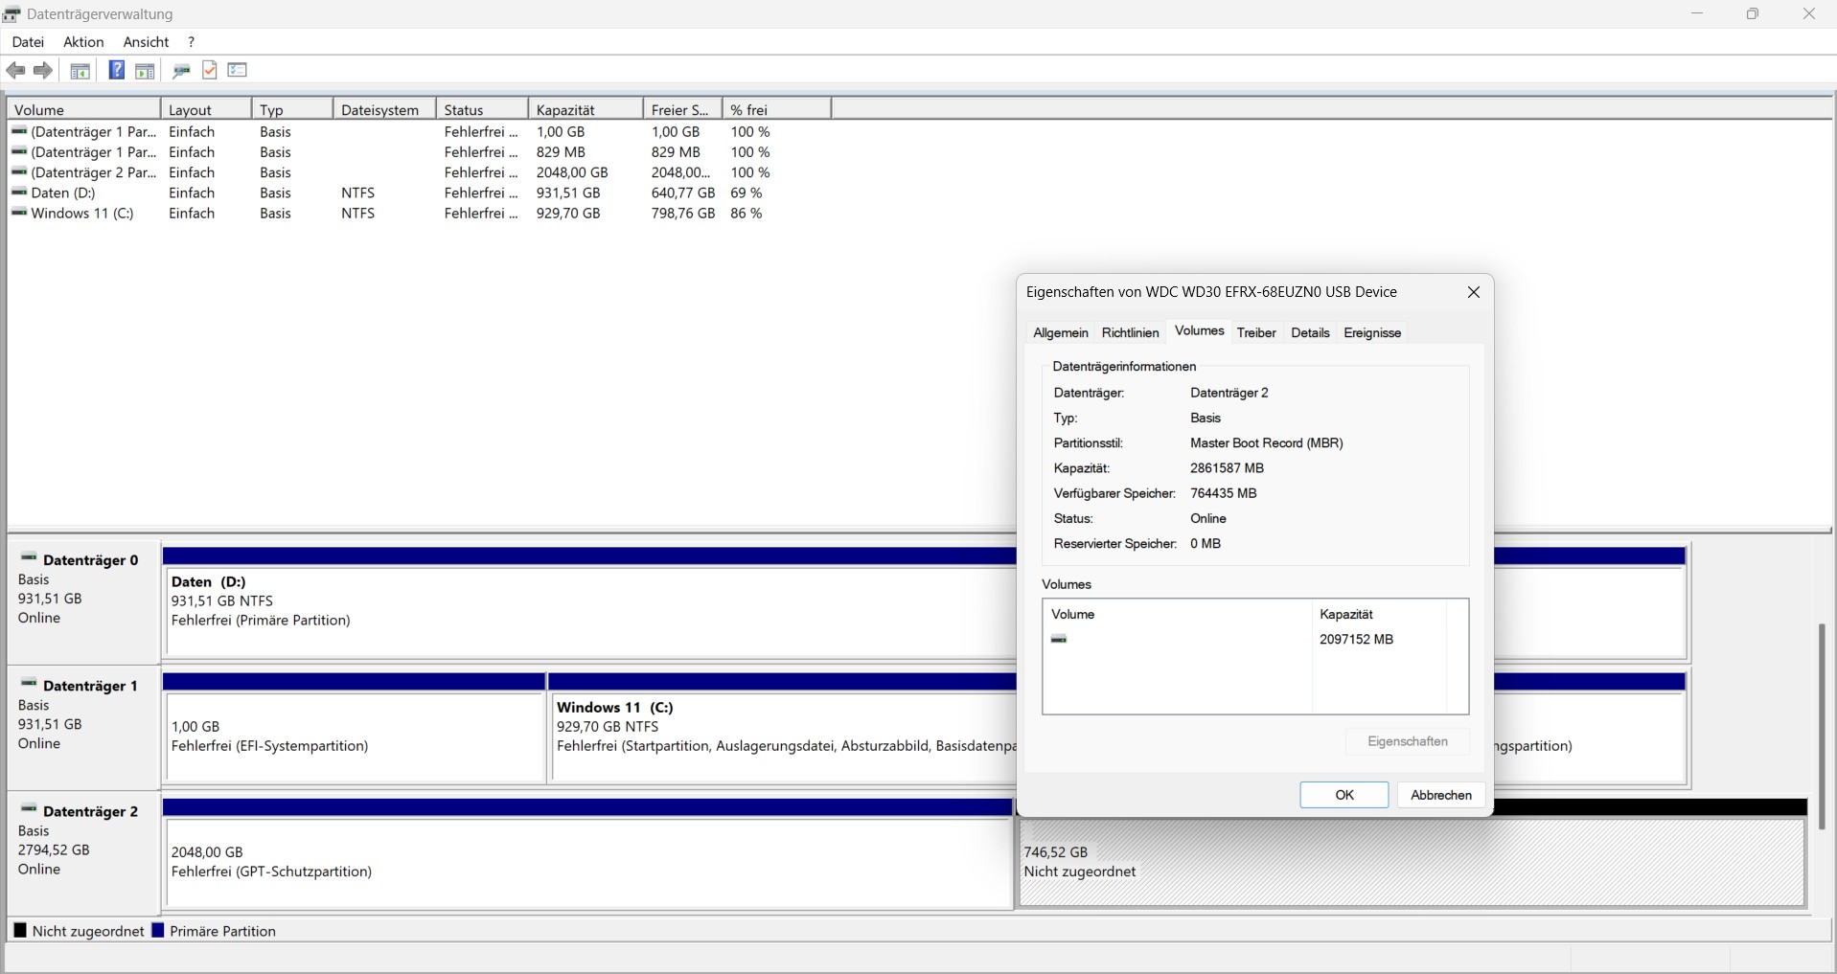
Task: Open the Ereignisse tab
Action: [x=1372, y=332]
